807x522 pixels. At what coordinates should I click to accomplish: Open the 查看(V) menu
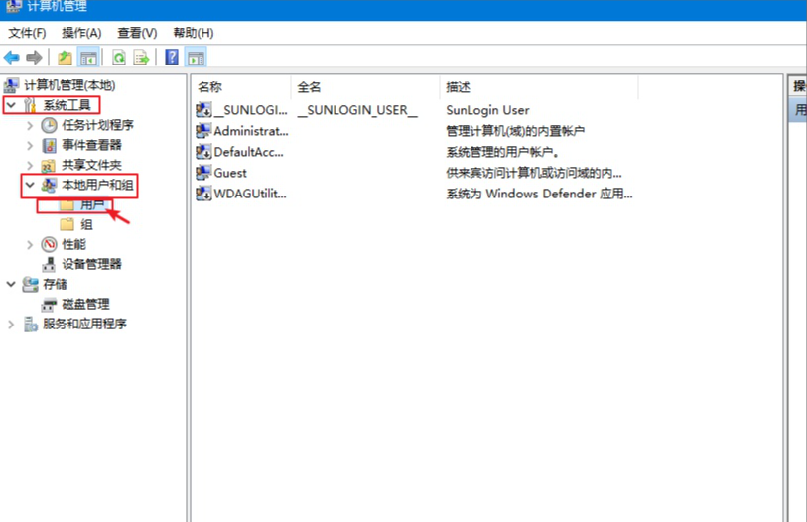pyautogui.click(x=136, y=33)
